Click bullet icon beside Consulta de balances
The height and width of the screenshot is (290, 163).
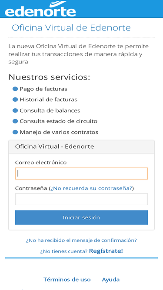pos(15,110)
